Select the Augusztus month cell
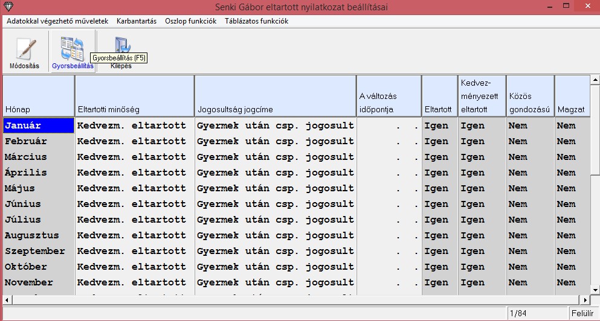This screenshot has height=321, width=600. (39, 235)
